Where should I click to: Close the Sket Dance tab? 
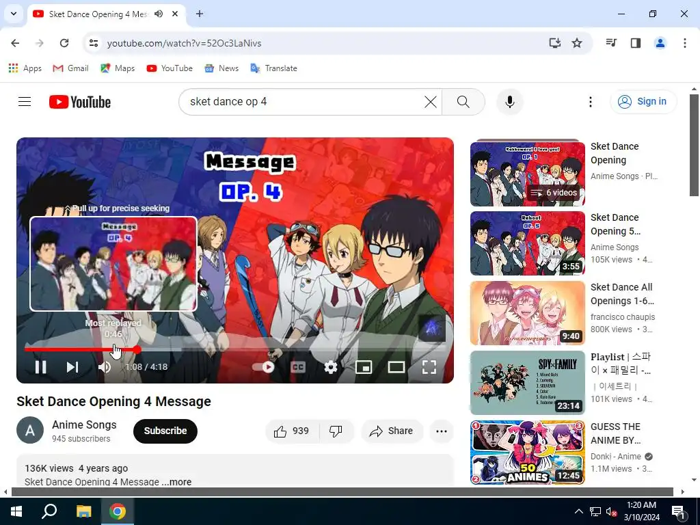click(175, 14)
